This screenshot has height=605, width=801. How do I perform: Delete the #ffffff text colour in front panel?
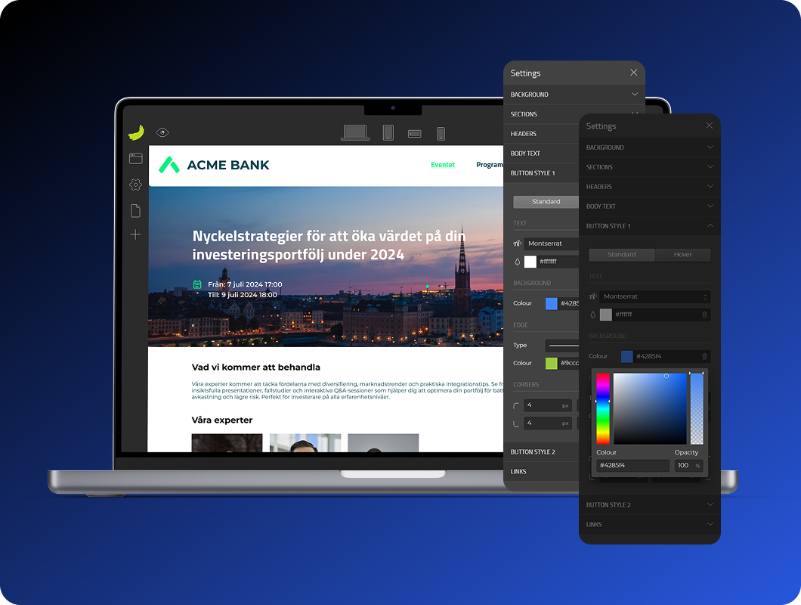[704, 315]
